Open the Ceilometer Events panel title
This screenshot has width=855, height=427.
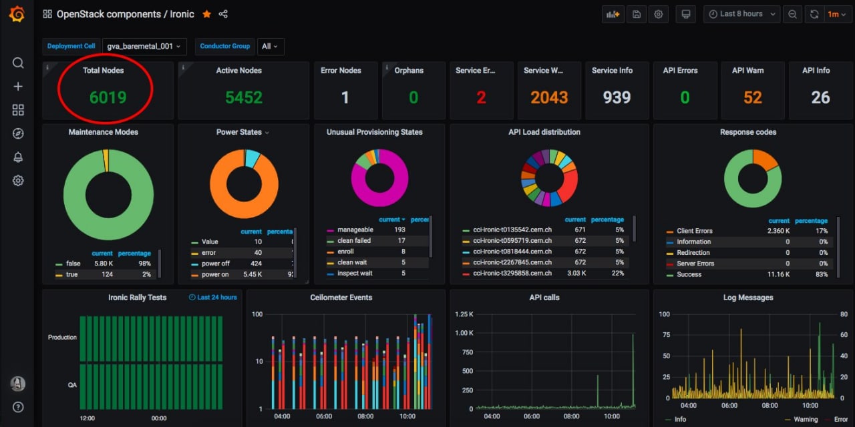341,298
